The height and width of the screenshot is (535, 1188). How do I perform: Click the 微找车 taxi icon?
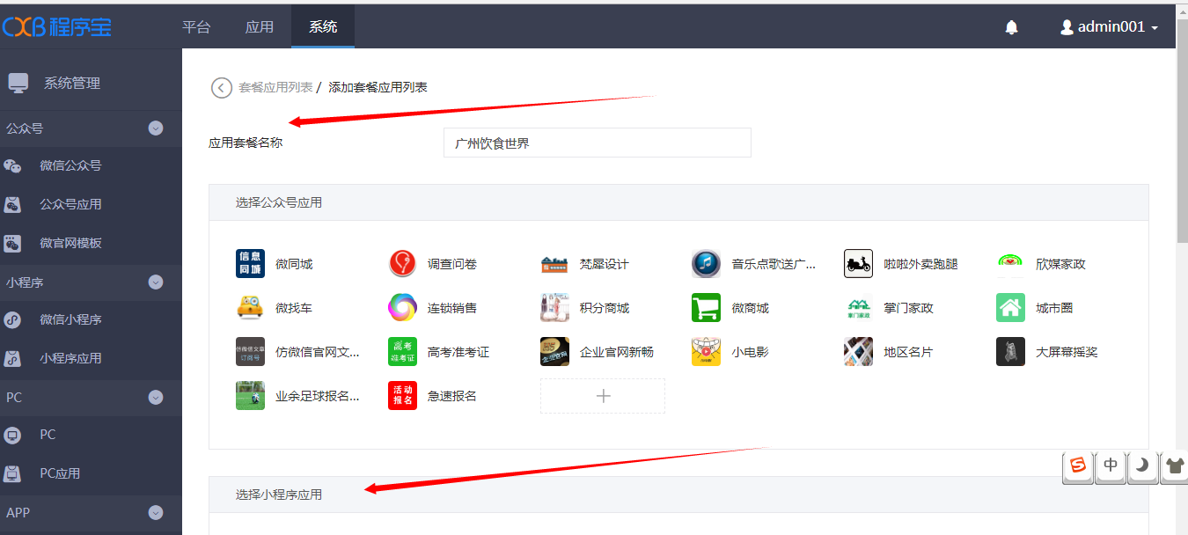[x=250, y=308]
